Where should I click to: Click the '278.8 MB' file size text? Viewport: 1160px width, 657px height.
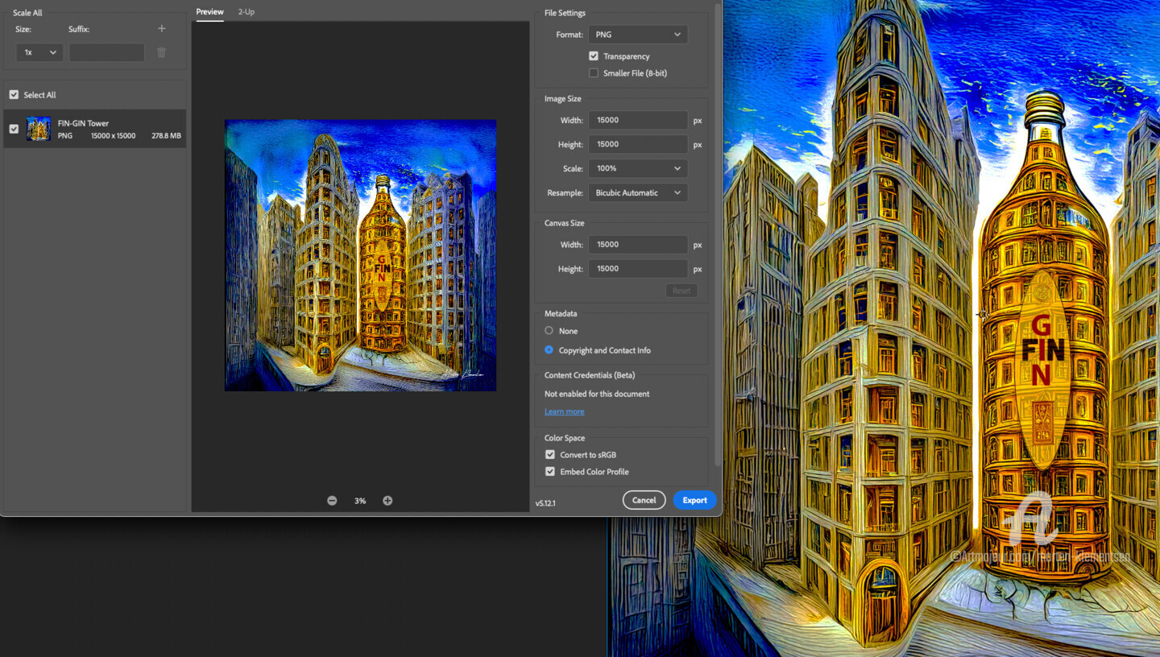pyautogui.click(x=166, y=136)
